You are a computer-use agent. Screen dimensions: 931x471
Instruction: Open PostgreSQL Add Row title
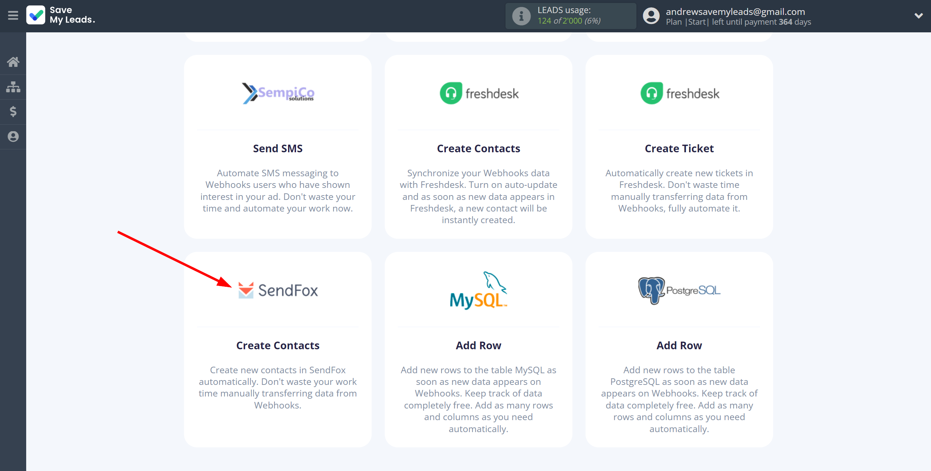(x=679, y=346)
